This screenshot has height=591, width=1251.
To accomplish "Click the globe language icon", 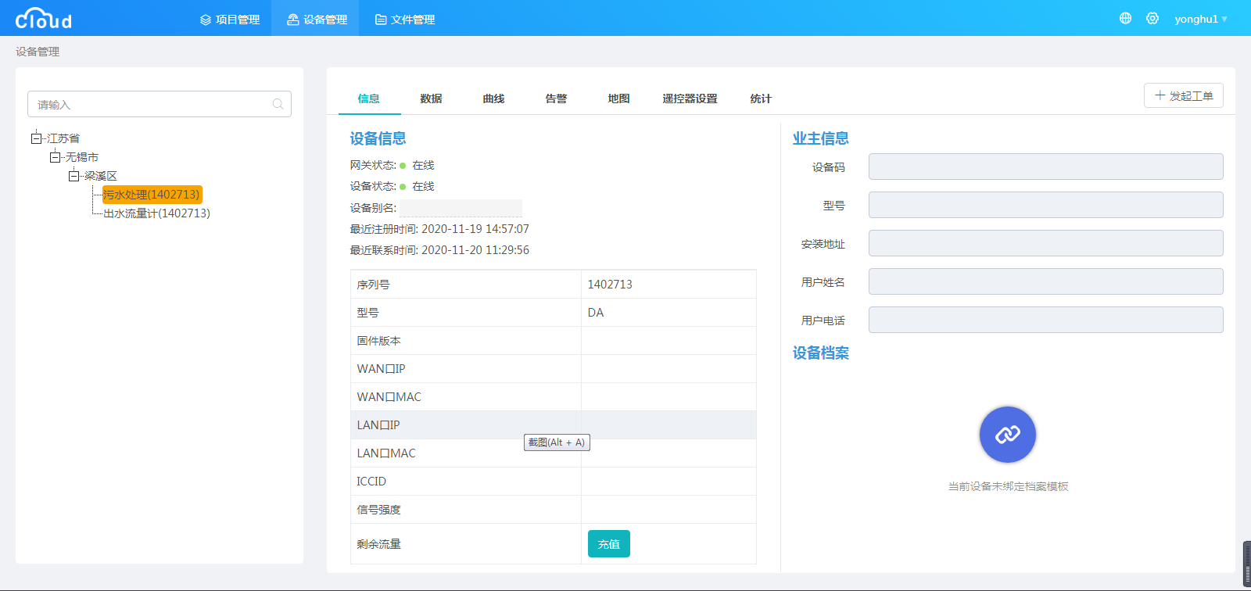I will click(1125, 18).
